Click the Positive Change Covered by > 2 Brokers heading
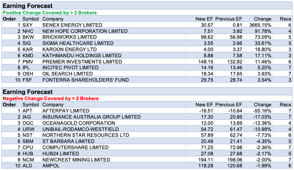The height and width of the screenshot is (170, 294). click(50, 13)
